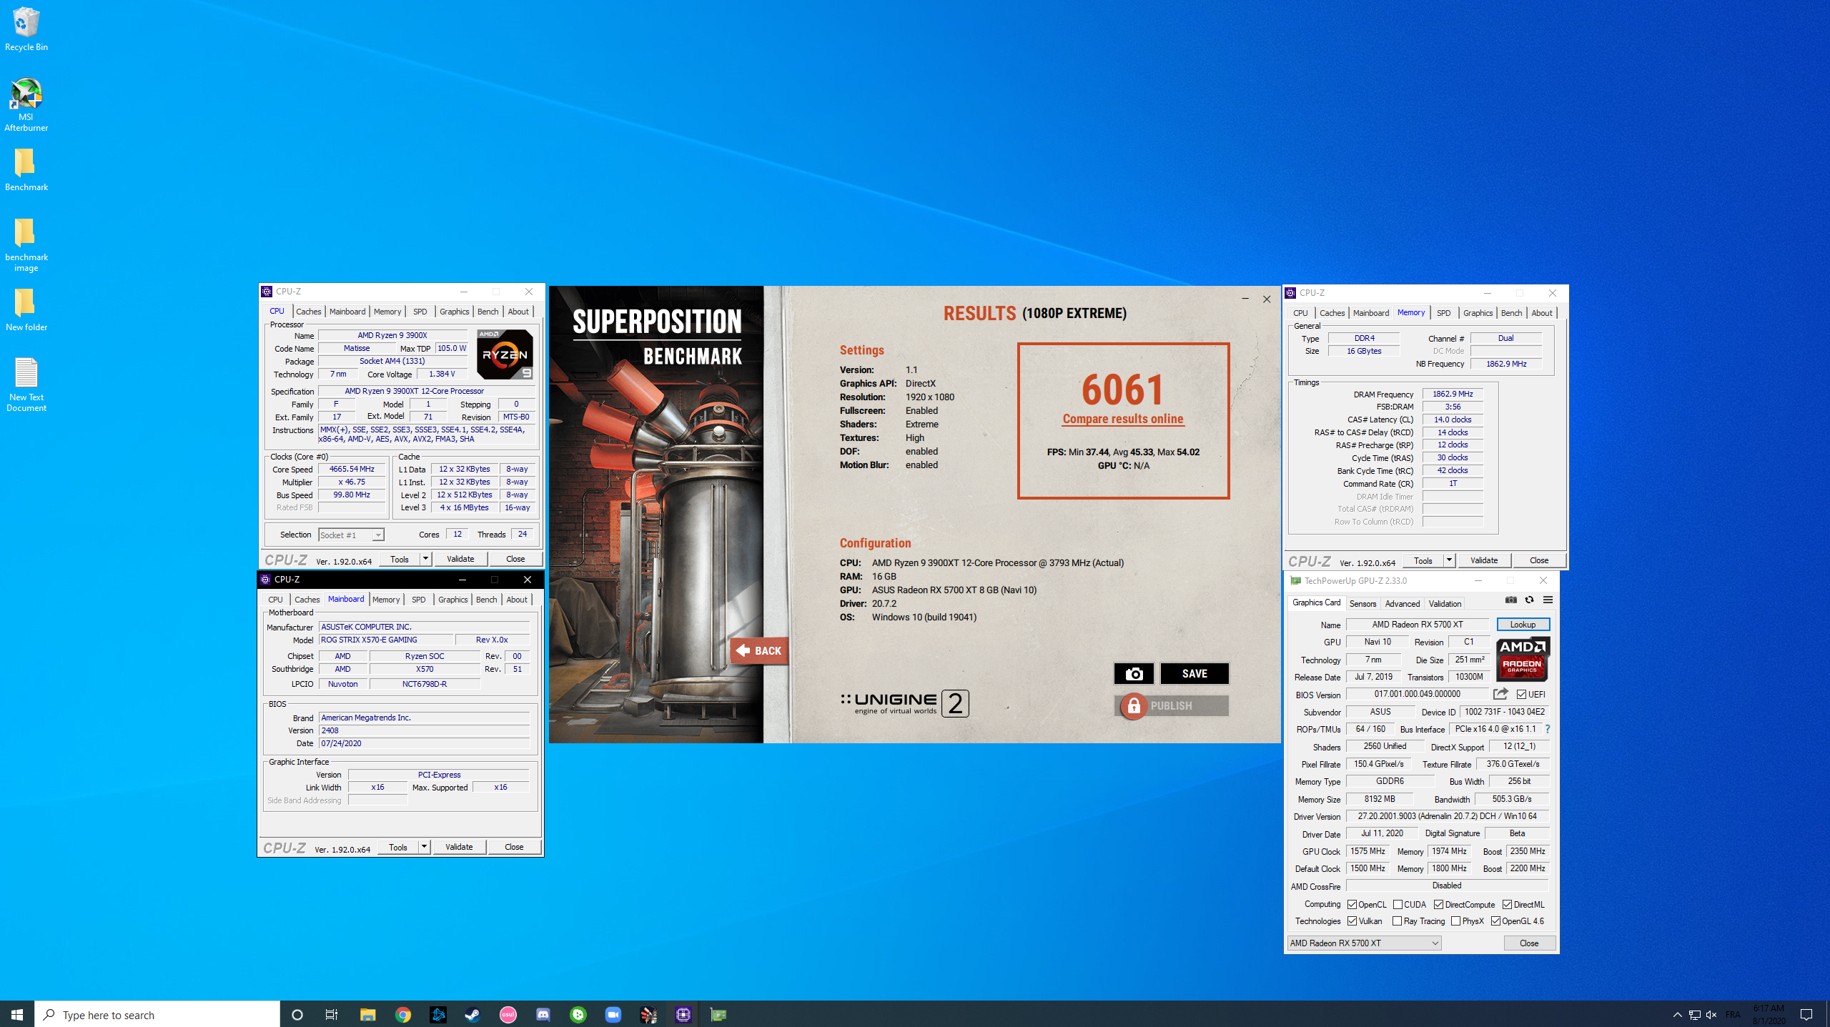Toggle the Ray Tracing checkbox
This screenshot has width=1830, height=1027.
pos(1398,921)
